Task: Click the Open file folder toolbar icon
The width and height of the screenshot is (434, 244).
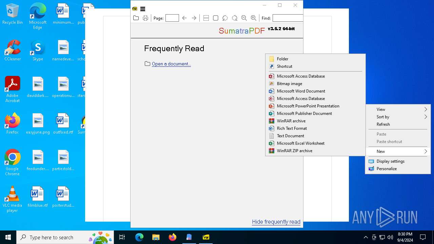Action: (136, 18)
